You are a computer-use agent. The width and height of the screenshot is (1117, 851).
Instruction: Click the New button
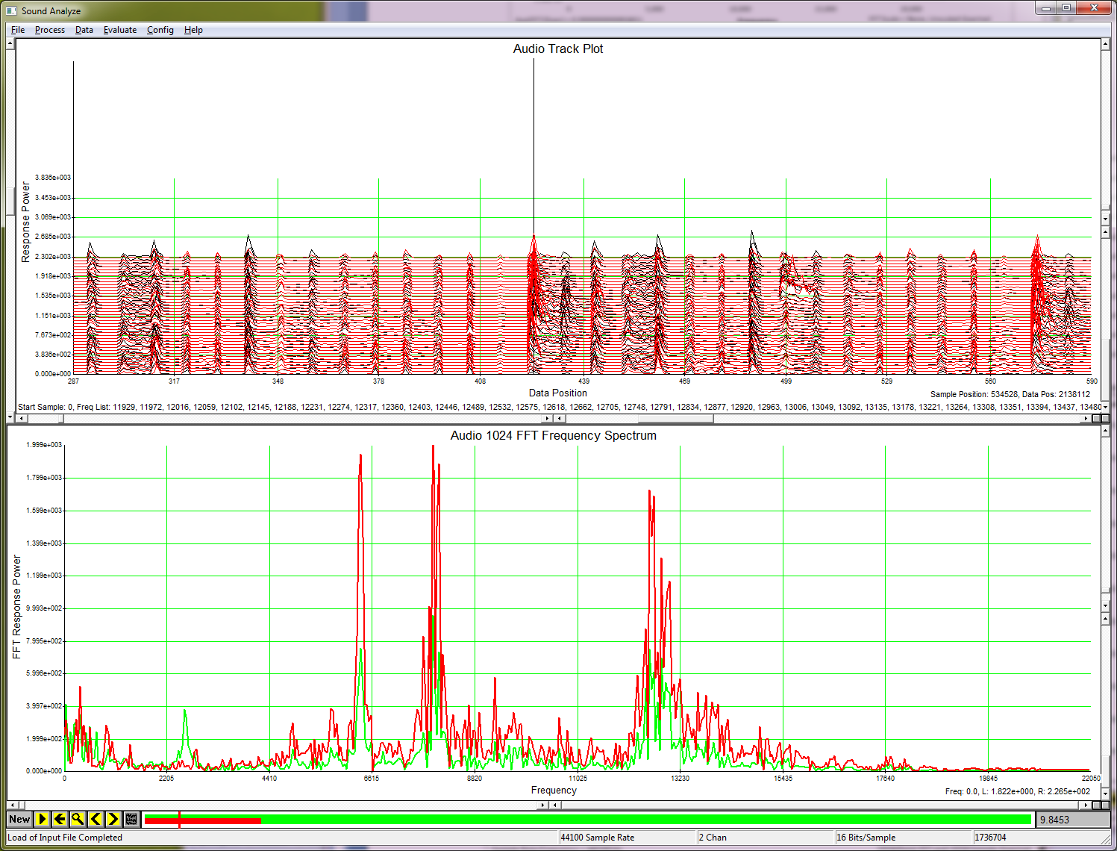coord(19,819)
